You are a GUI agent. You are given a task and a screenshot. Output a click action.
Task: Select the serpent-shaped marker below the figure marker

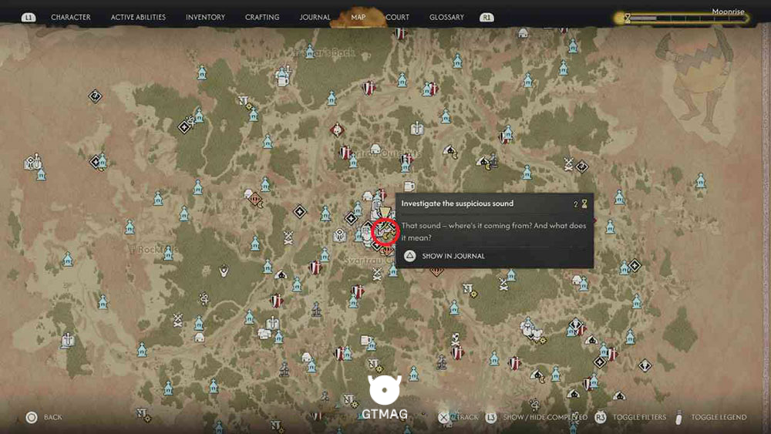(x=204, y=298)
